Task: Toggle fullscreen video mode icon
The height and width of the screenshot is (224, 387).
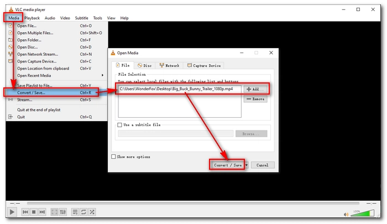Action: pyautogui.click(x=54, y=212)
